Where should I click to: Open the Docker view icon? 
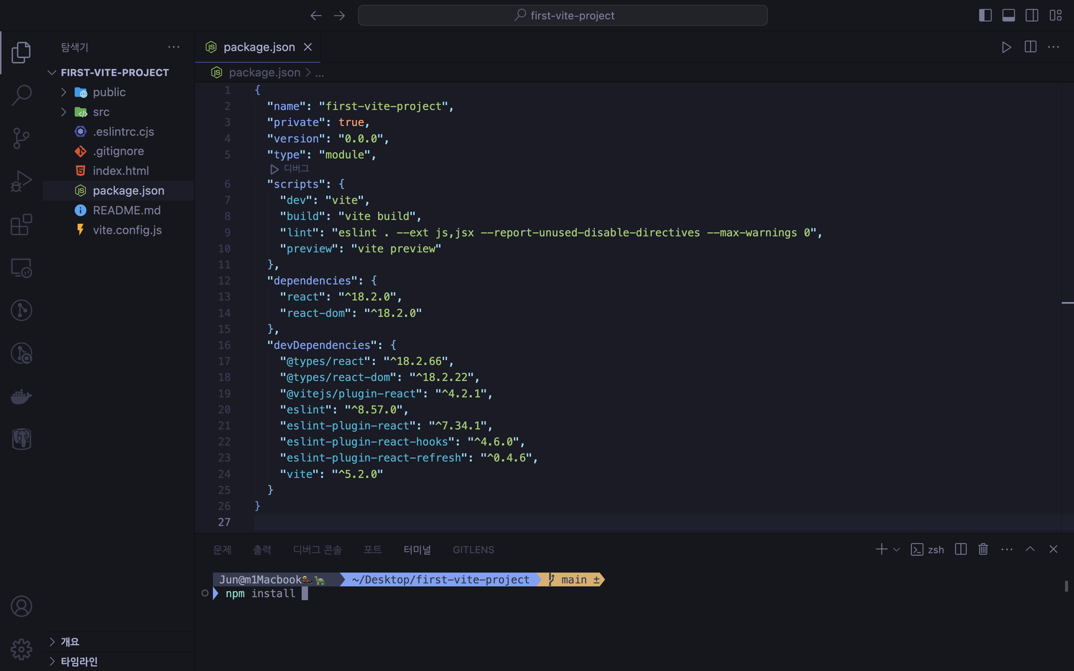click(21, 396)
